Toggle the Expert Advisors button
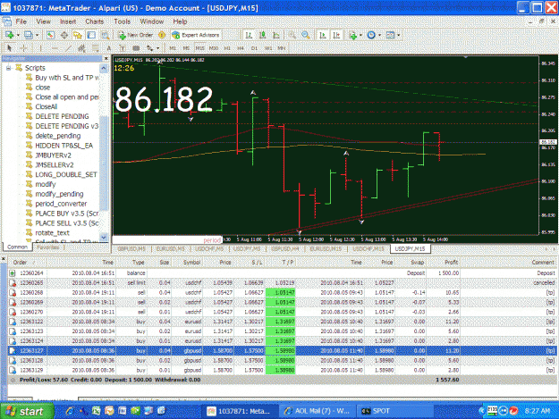The width and height of the screenshot is (559, 419). (x=196, y=35)
